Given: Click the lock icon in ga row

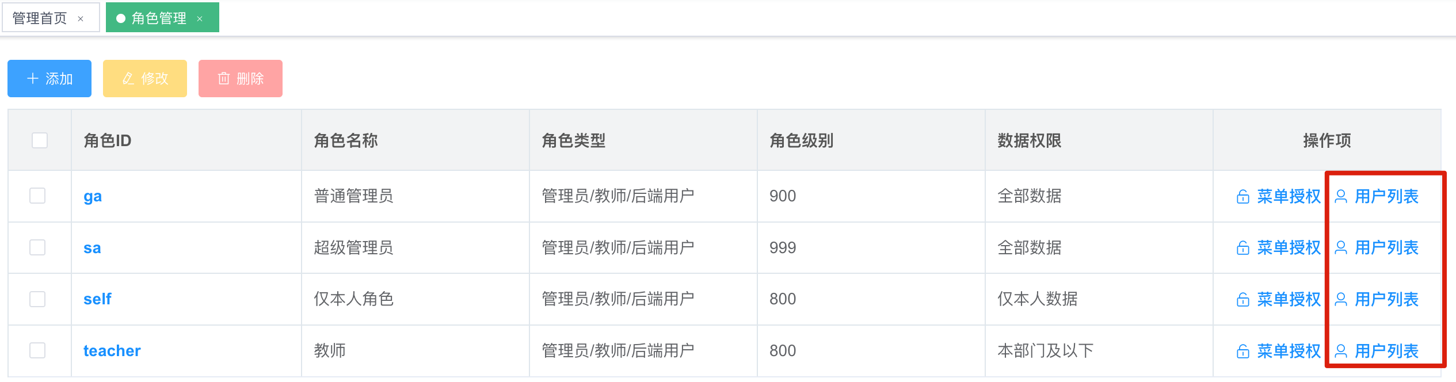Looking at the screenshot, I should [x=1242, y=197].
